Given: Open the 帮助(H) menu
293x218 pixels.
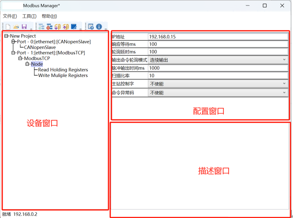Looking at the screenshot, I should tap(49, 17).
